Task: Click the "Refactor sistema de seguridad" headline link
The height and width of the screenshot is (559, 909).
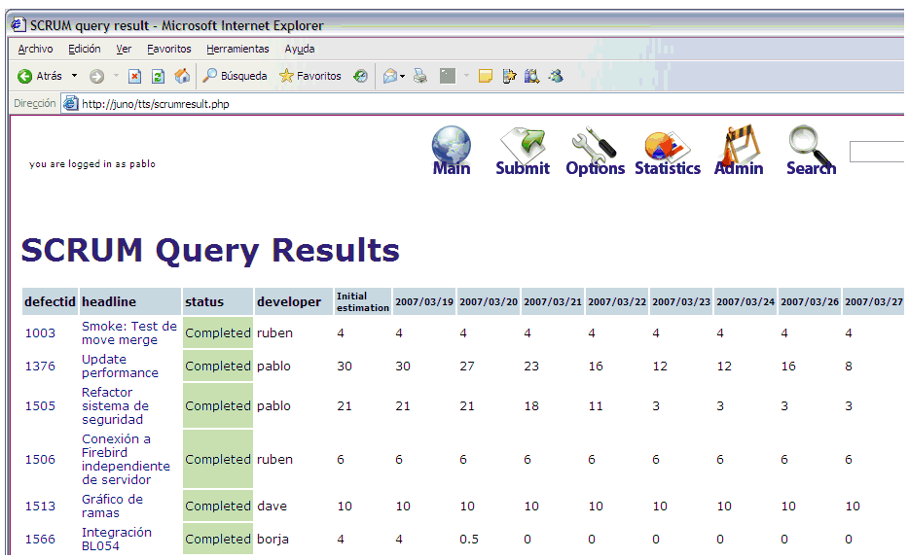Action: 115,406
